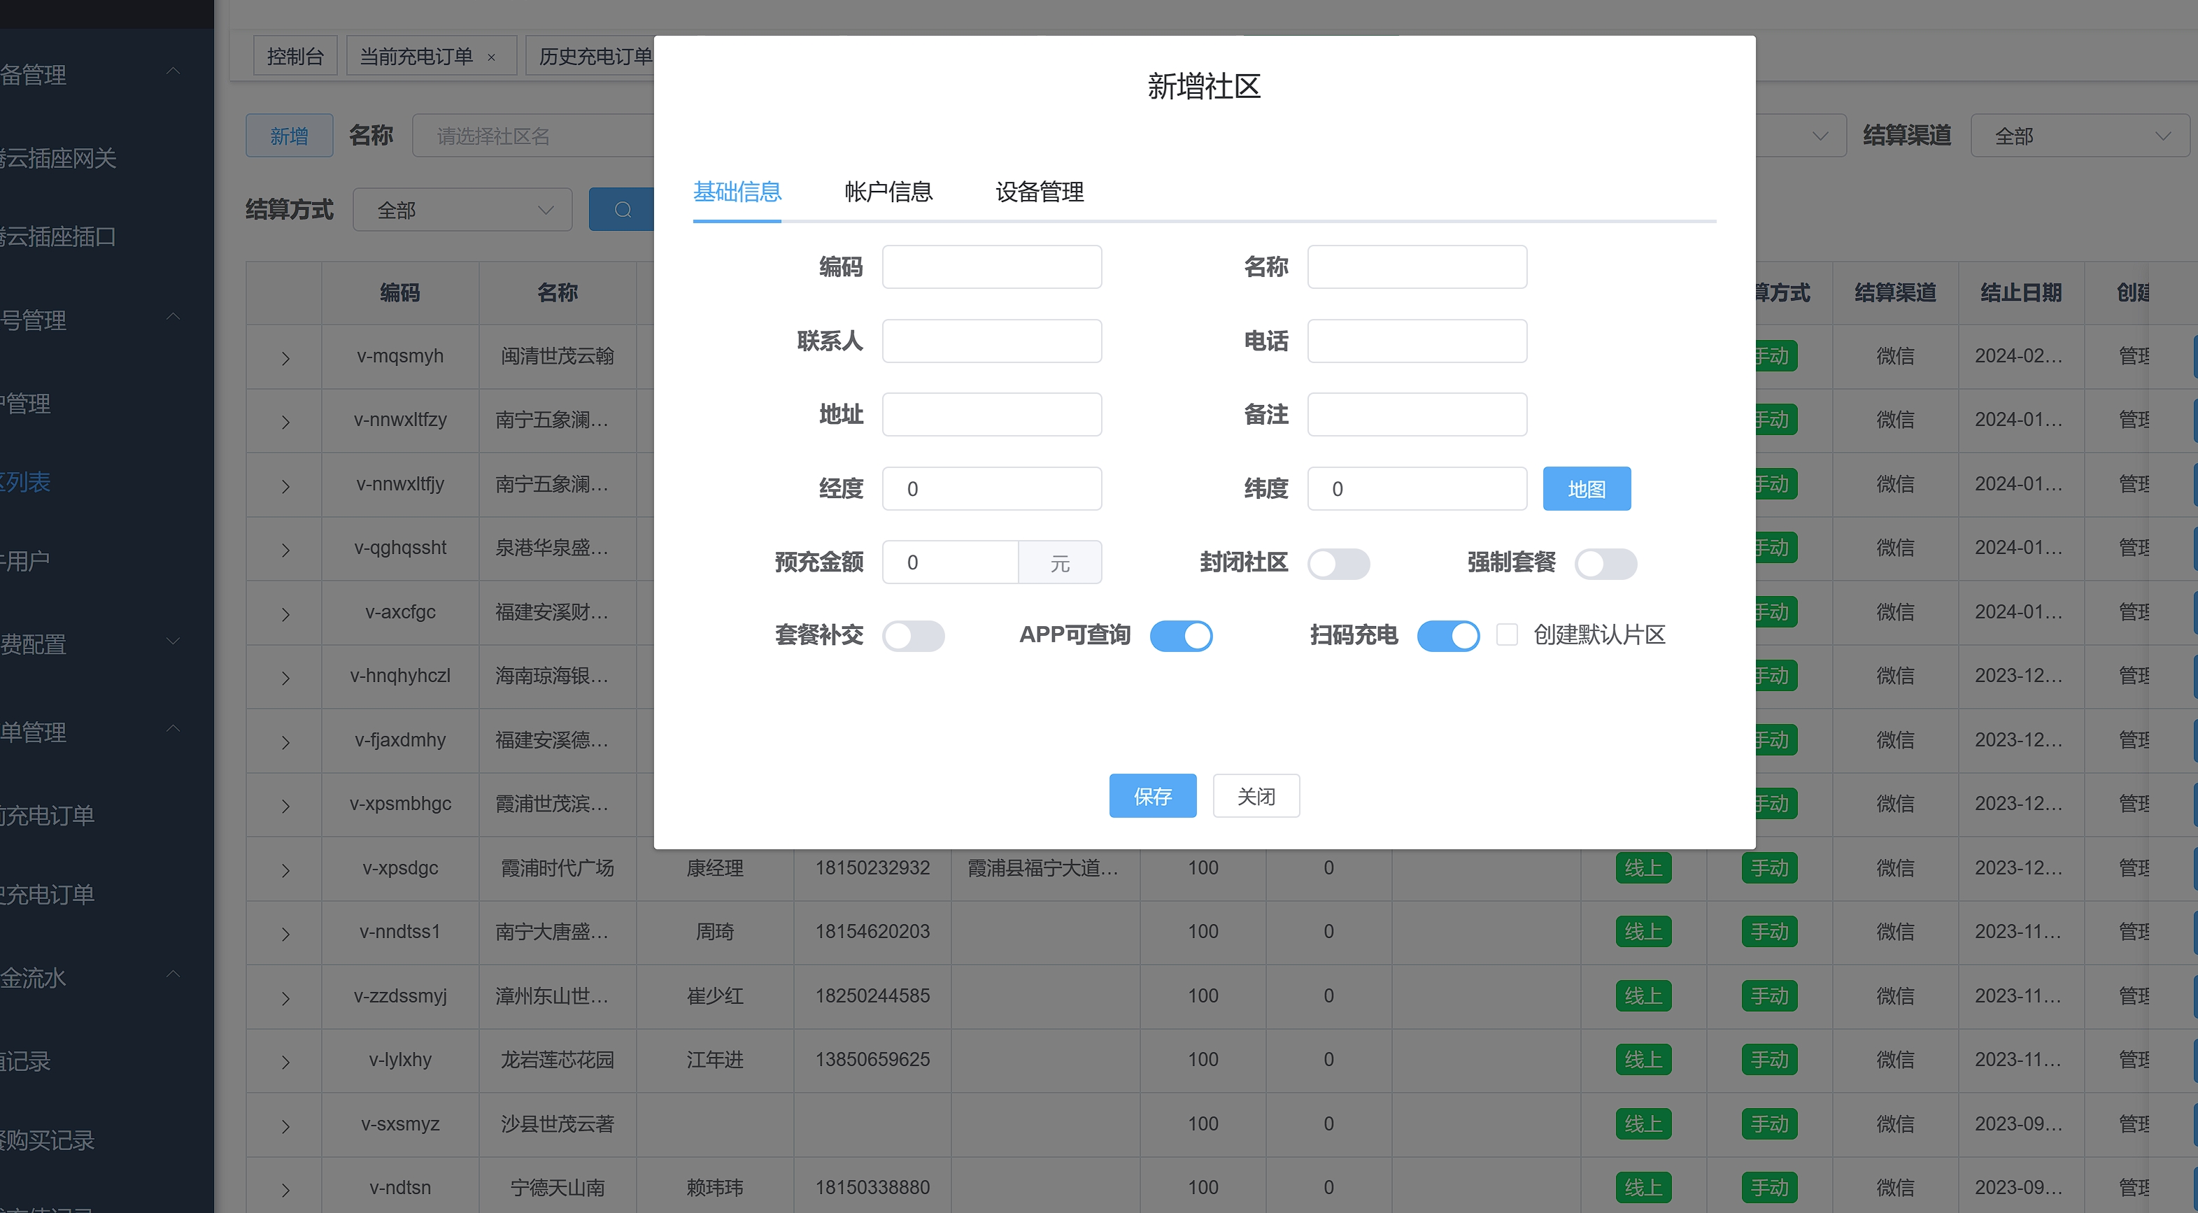Open the 结算渠道 dropdown
The height and width of the screenshot is (1213, 2198).
point(2079,136)
